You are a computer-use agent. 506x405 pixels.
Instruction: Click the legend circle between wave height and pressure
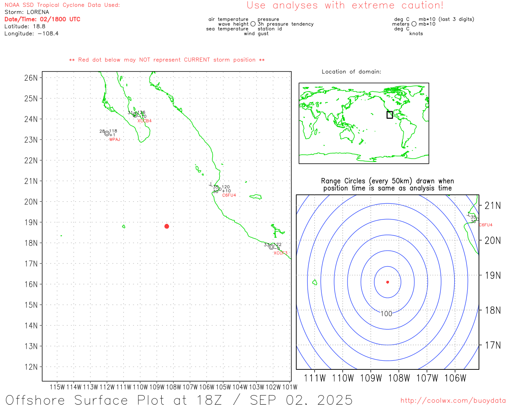[253, 24]
